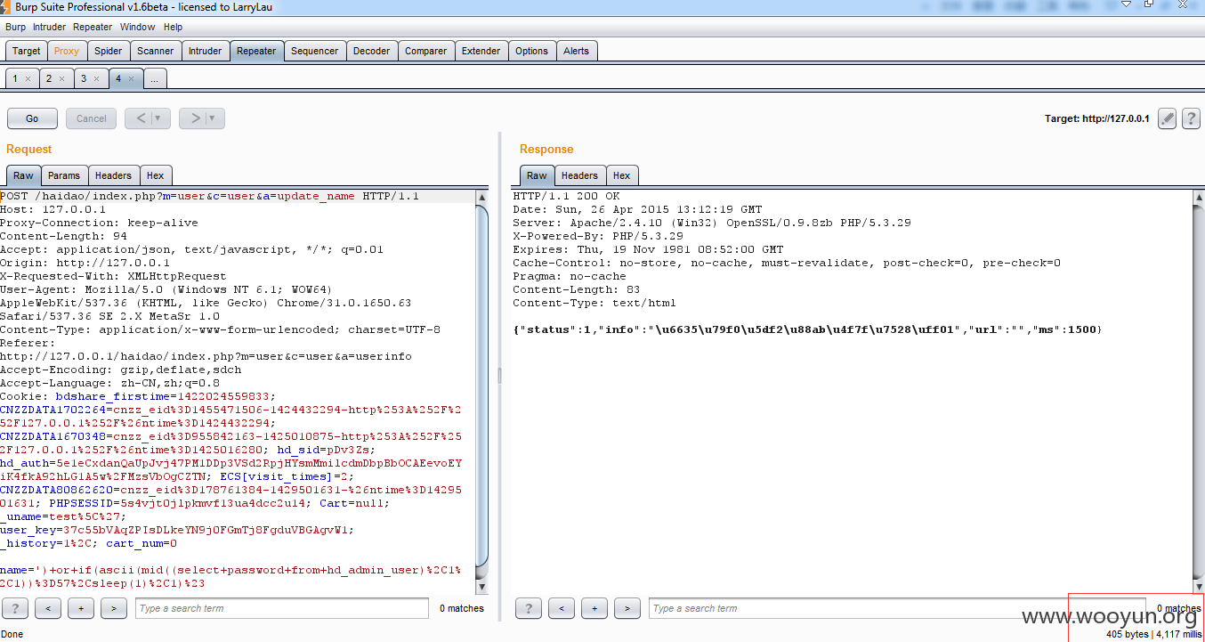
Task: Switch to the Alerts tab
Action: coord(577,51)
